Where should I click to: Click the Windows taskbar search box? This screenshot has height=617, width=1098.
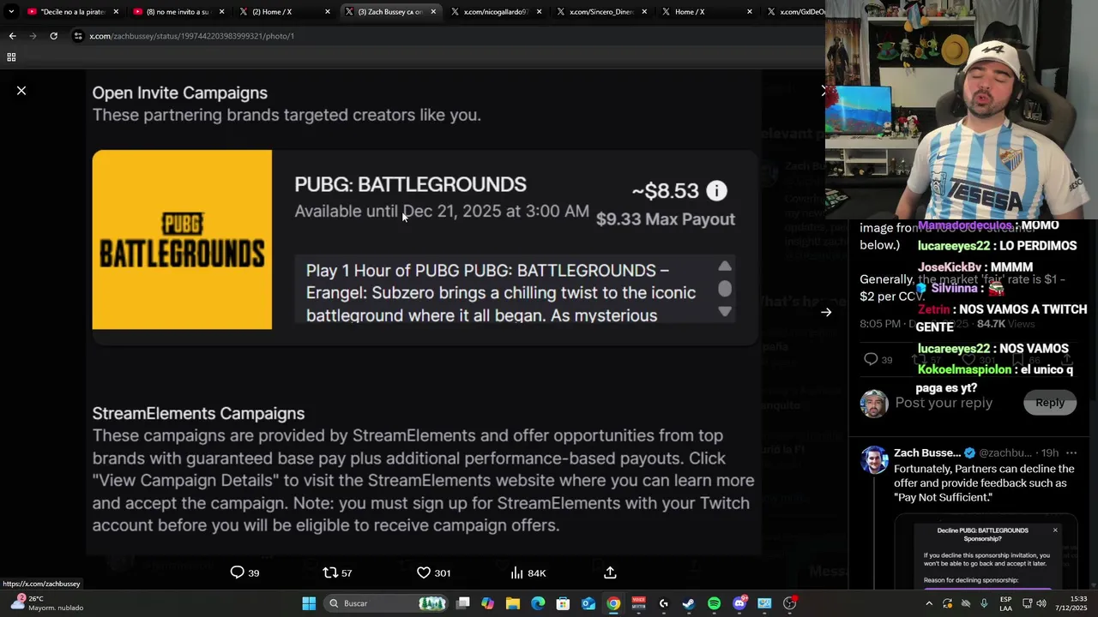[x=386, y=603]
